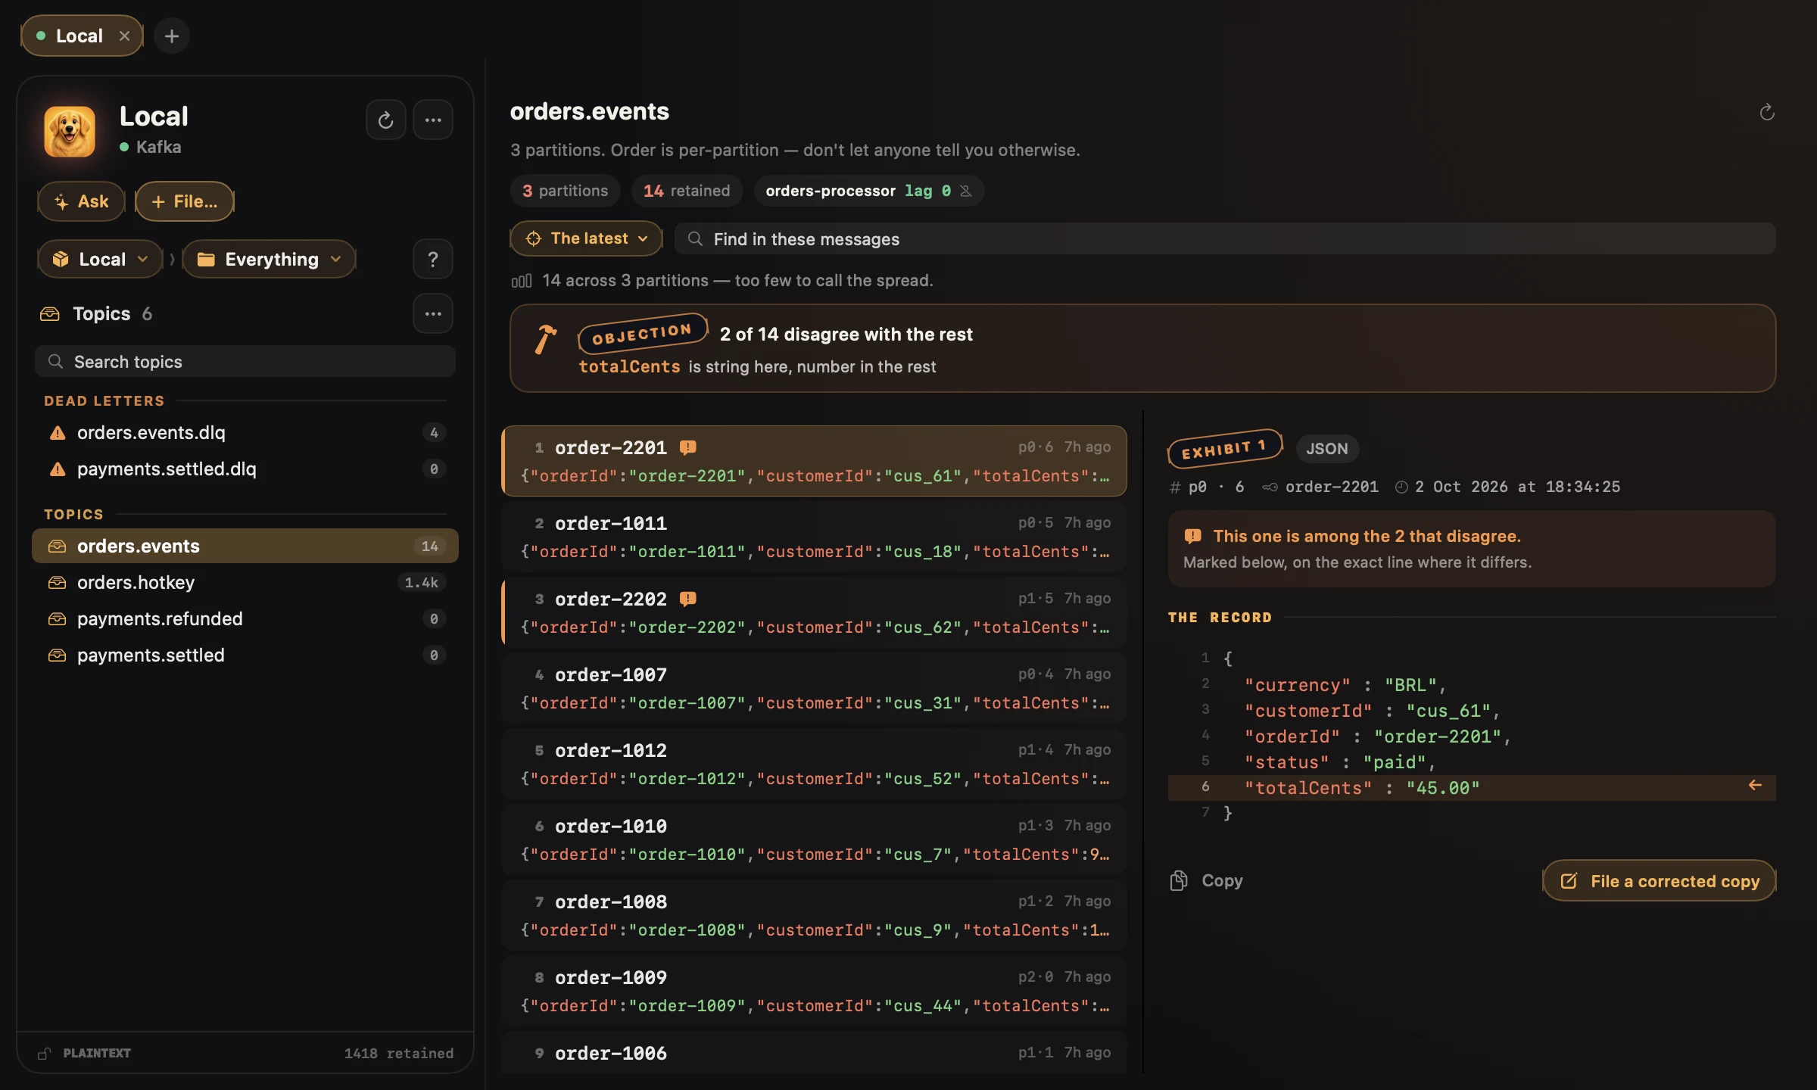Click the golden retriever cluster avatar

coord(70,130)
